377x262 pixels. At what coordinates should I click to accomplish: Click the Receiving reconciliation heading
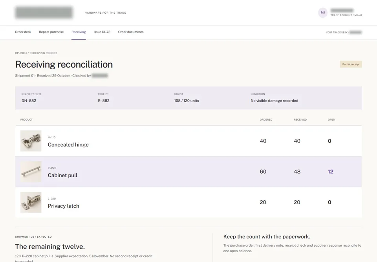pyautogui.click(x=64, y=64)
